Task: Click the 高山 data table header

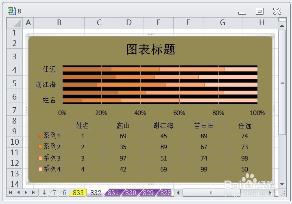Action: pos(123,126)
